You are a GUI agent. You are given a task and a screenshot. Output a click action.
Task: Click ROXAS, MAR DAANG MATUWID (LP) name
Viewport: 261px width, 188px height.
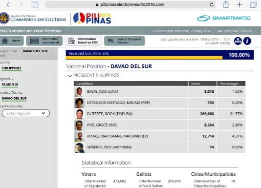coord(118,136)
